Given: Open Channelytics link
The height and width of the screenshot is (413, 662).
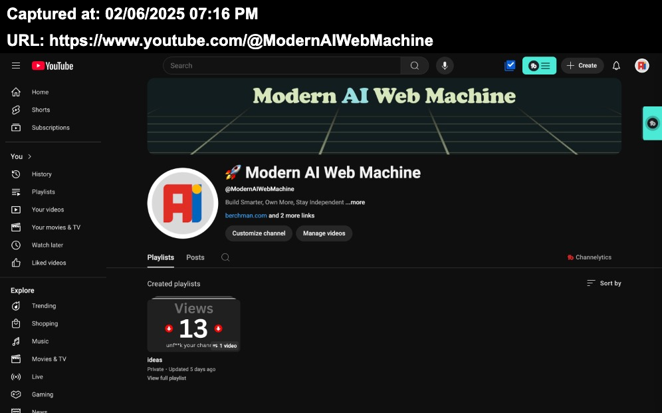Looking at the screenshot, I should tap(590, 257).
